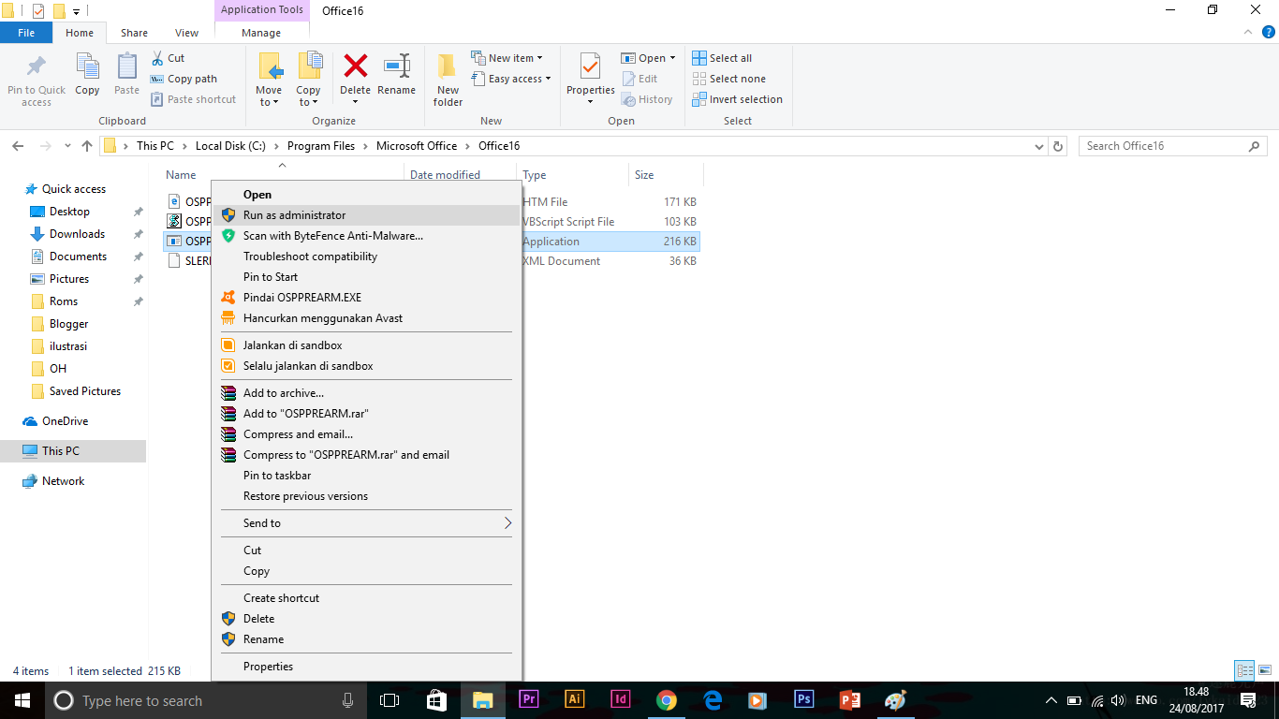Open Adobe Premiere Pro from taskbar
The width and height of the screenshot is (1279, 719).
pos(529,699)
